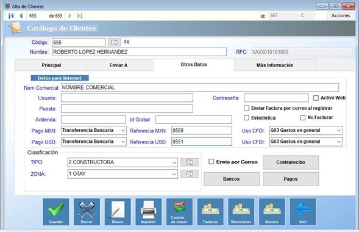Open the Uso CFDI dropdown beside Referencia USD

pos(339,142)
